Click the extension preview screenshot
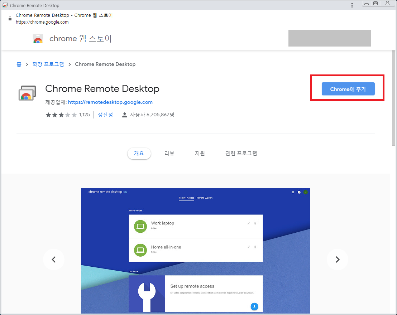This screenshot has height=315, width=397. [x=196, y=251]
